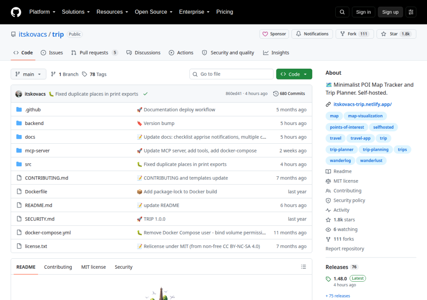Open the itskovacs owner link
Viewport: 427px width, 300px height.
(33, 34)
